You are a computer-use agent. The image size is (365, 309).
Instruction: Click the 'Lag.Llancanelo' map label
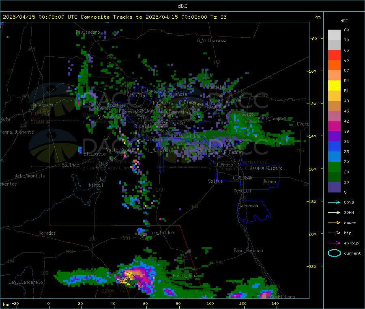pyautogui.click(x=26, y=282)
